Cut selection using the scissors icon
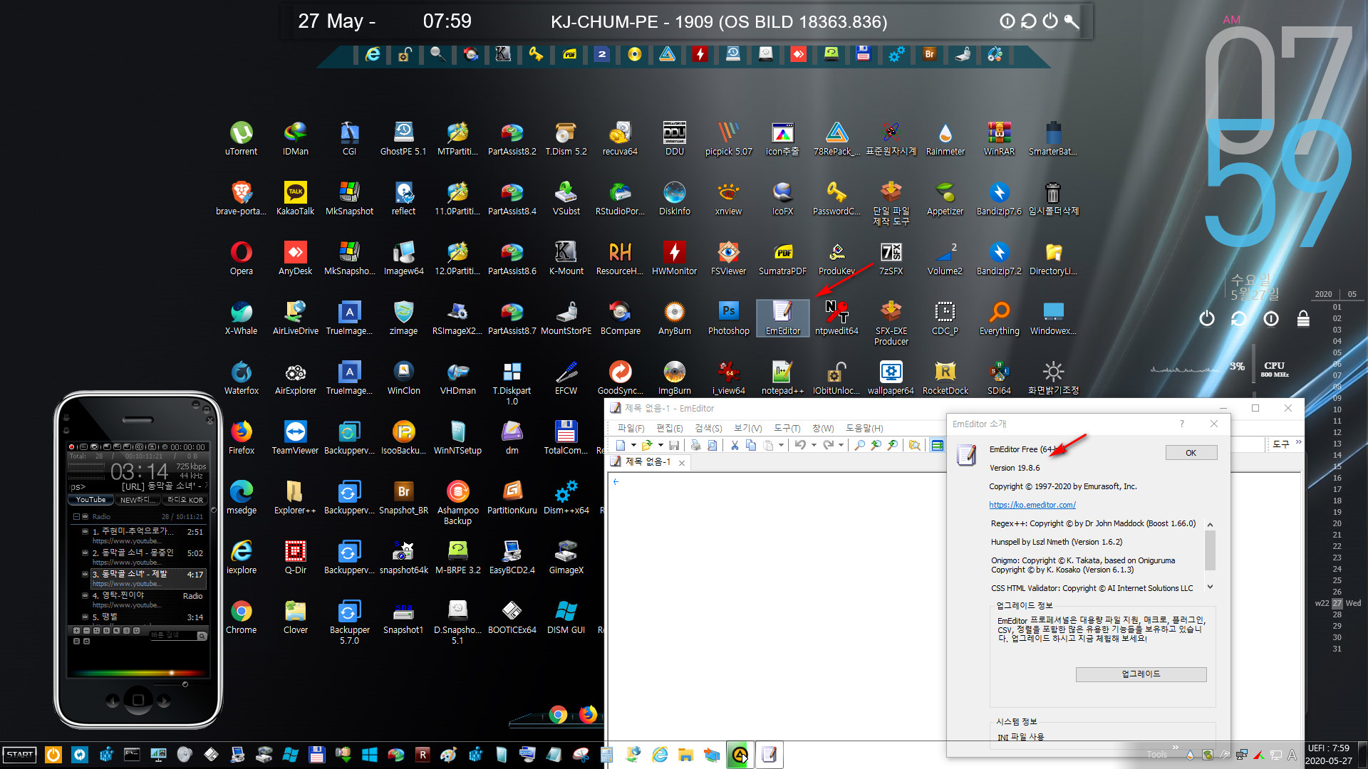 click(x=735, y=445)
